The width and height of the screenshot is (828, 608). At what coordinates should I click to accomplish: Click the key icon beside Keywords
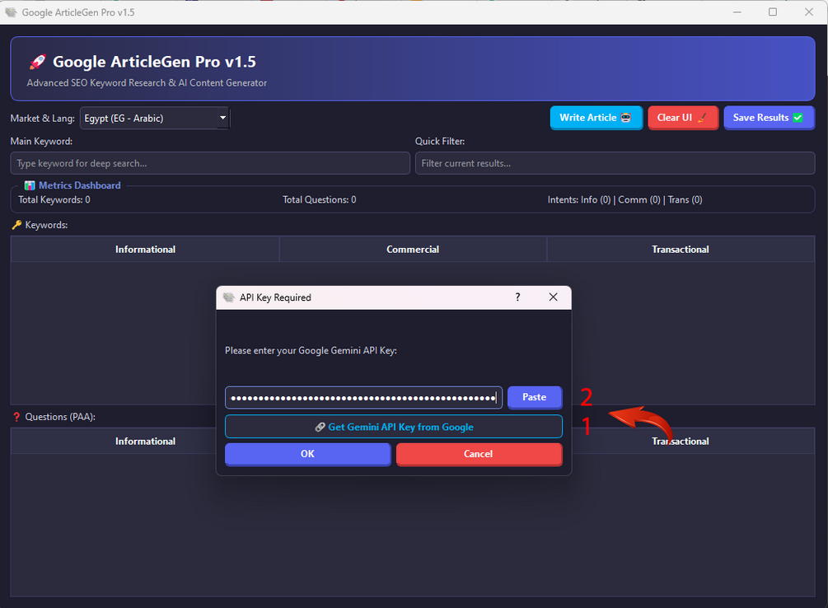tap(17, 225)
